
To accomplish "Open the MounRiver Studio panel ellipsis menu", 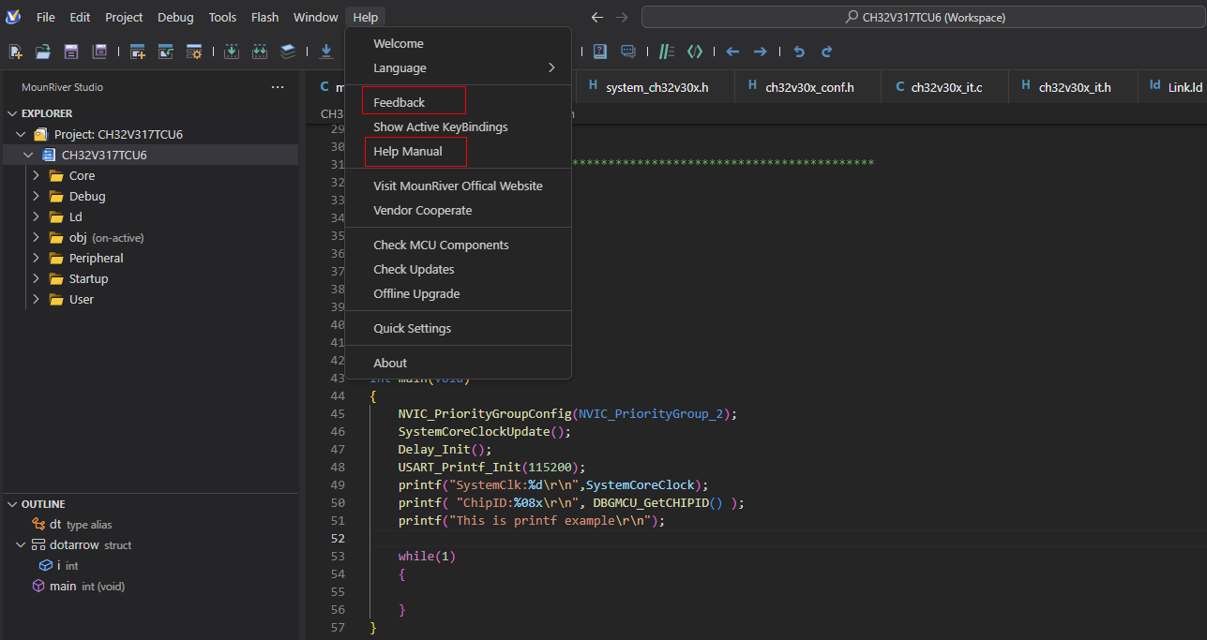I will tap(278, 87).
